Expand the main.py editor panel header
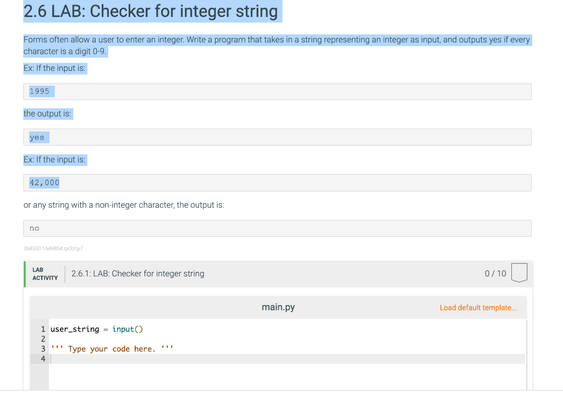The image size is (563, 394). tap(278, 307)
